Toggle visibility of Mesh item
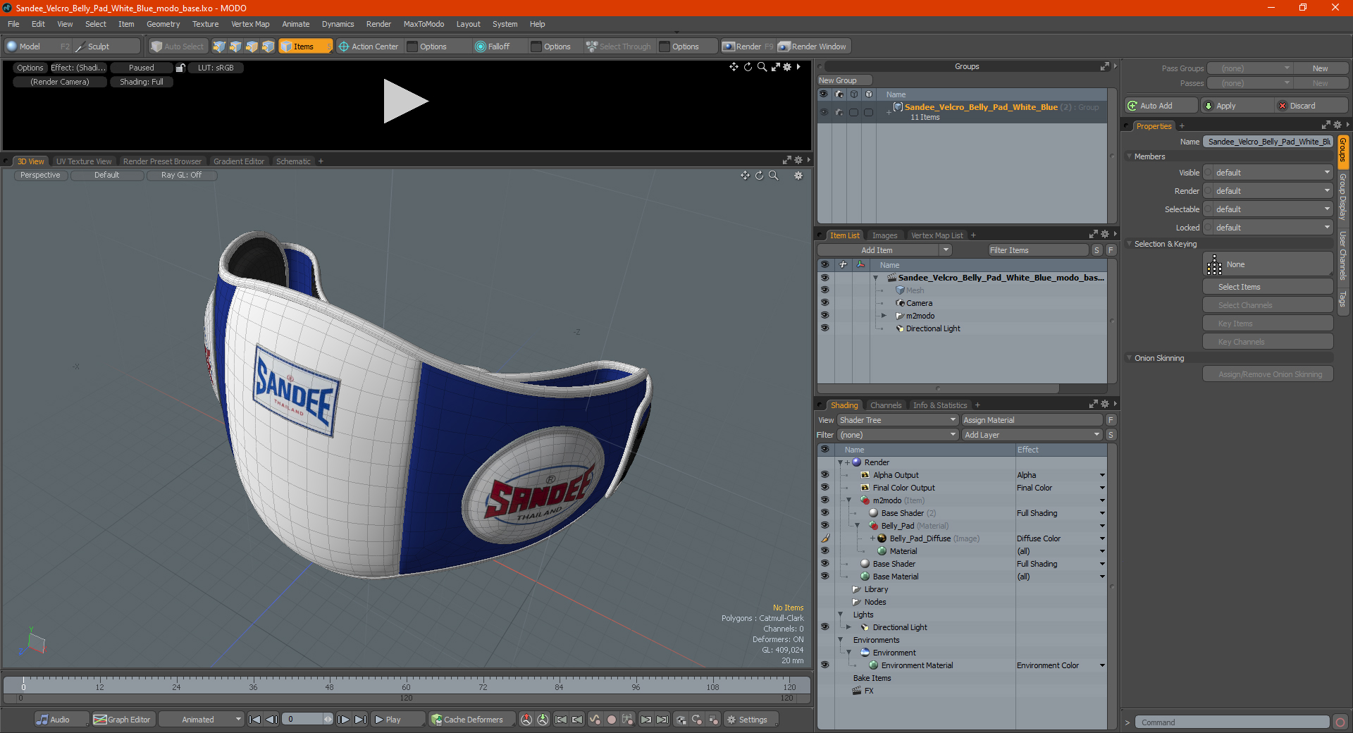Screen dimensions: 1353x733 click(824, 290)
